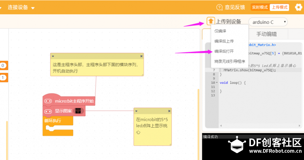
Task: Select the 循环执行 block
Action: pos(53,121)
